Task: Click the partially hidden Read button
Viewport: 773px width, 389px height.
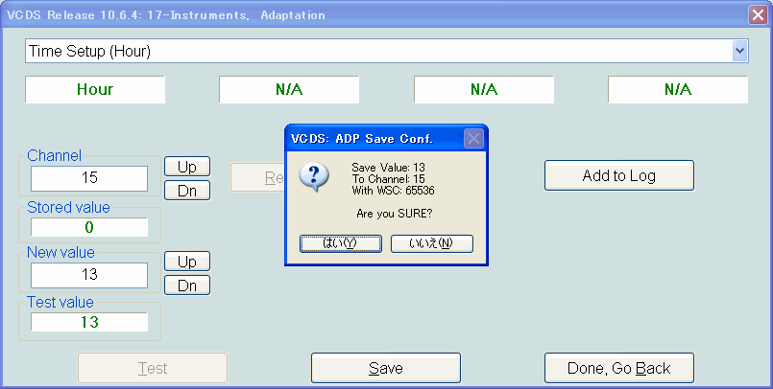Action: 257,177
